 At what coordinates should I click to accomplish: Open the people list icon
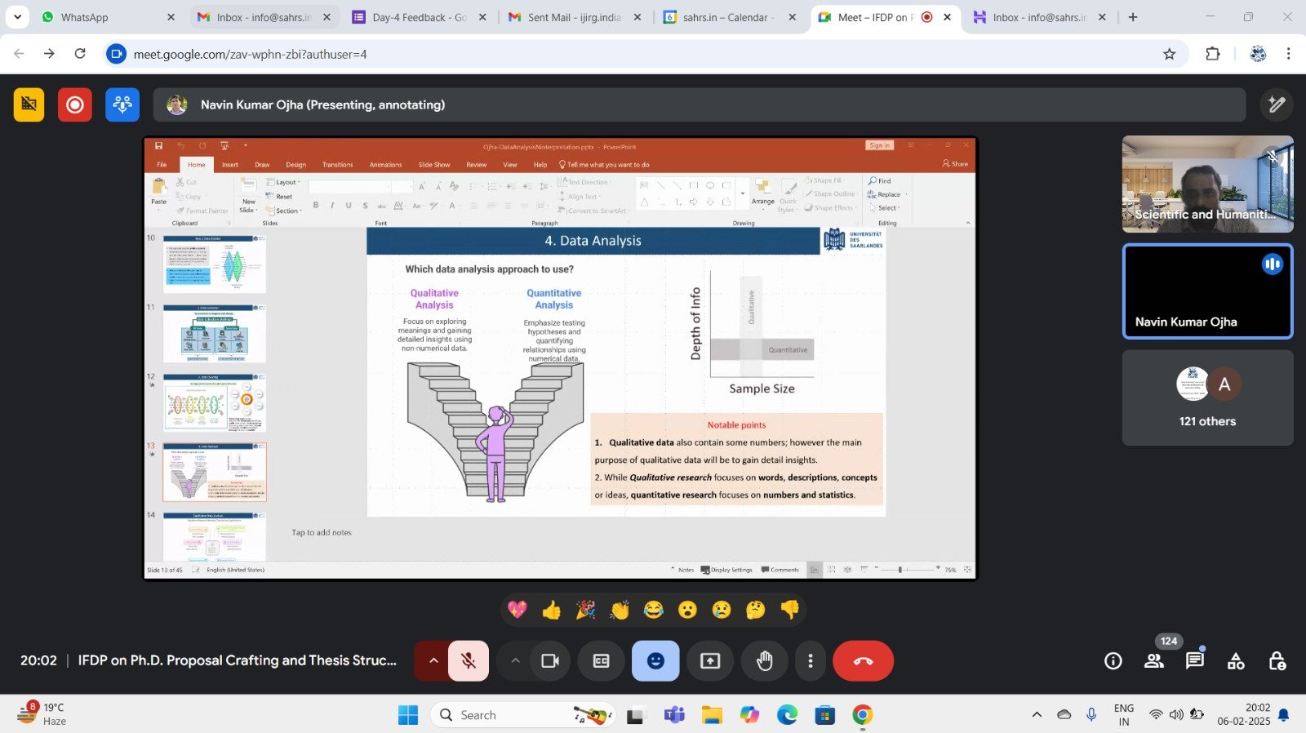1153,661
